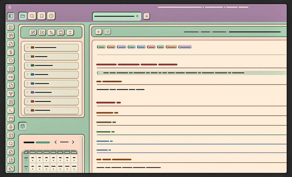
Task: Click the tag ribbon icon
Action: click(11, 61)
